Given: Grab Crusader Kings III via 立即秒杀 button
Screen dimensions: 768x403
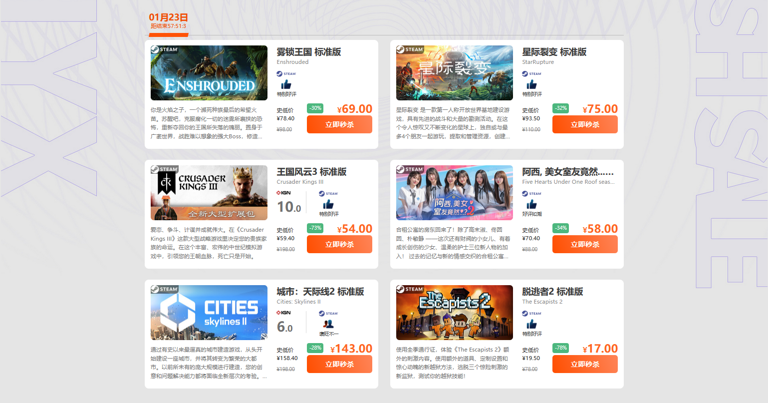Looking at the screenshot, I should coord(339,244).
